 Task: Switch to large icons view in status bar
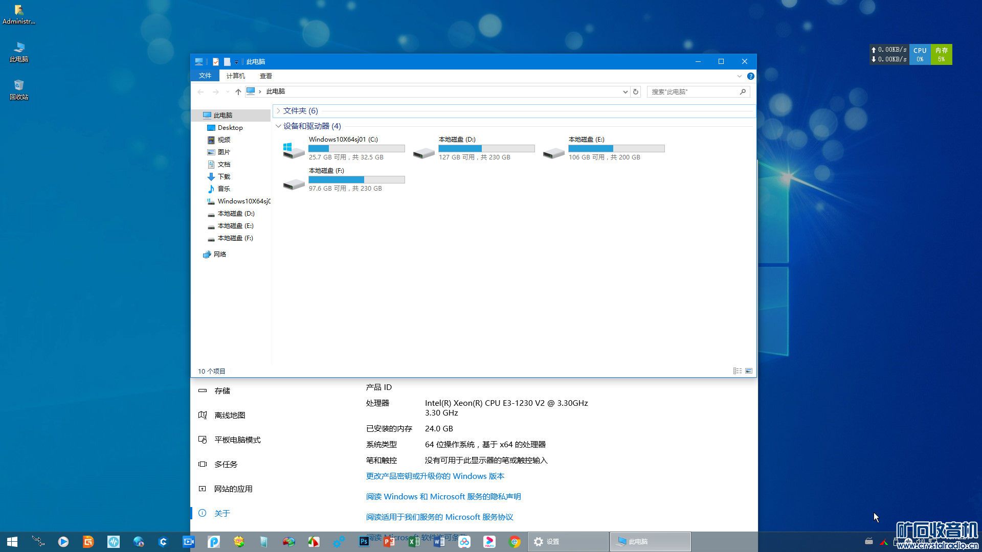(749, 371)
